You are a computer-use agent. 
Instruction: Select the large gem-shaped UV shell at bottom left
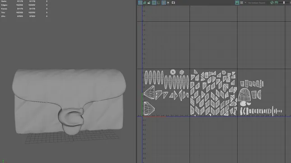(x=149, y=109)
